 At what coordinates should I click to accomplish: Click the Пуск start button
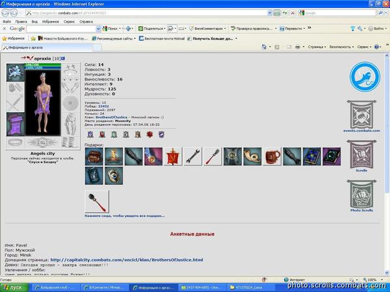[x=14, y=287]
